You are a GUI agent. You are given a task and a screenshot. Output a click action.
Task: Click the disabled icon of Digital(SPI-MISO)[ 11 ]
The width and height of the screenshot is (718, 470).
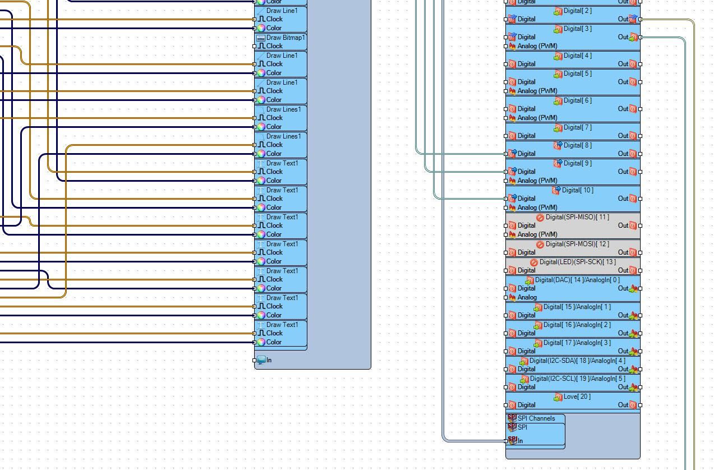click(540, 217)
